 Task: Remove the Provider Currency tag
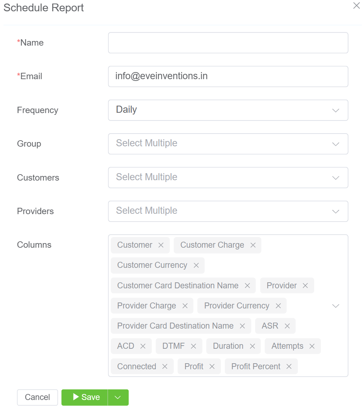click(278, 306)
